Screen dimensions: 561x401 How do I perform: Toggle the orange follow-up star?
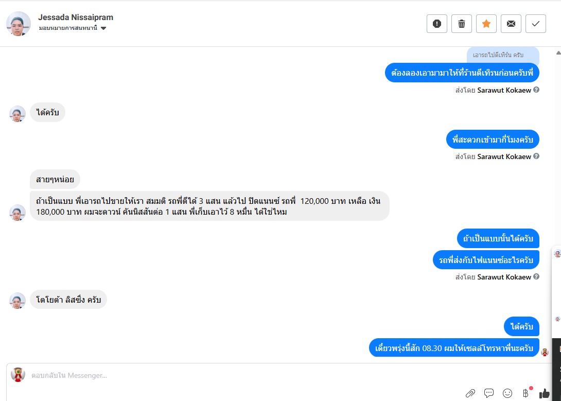click(486, 24)
